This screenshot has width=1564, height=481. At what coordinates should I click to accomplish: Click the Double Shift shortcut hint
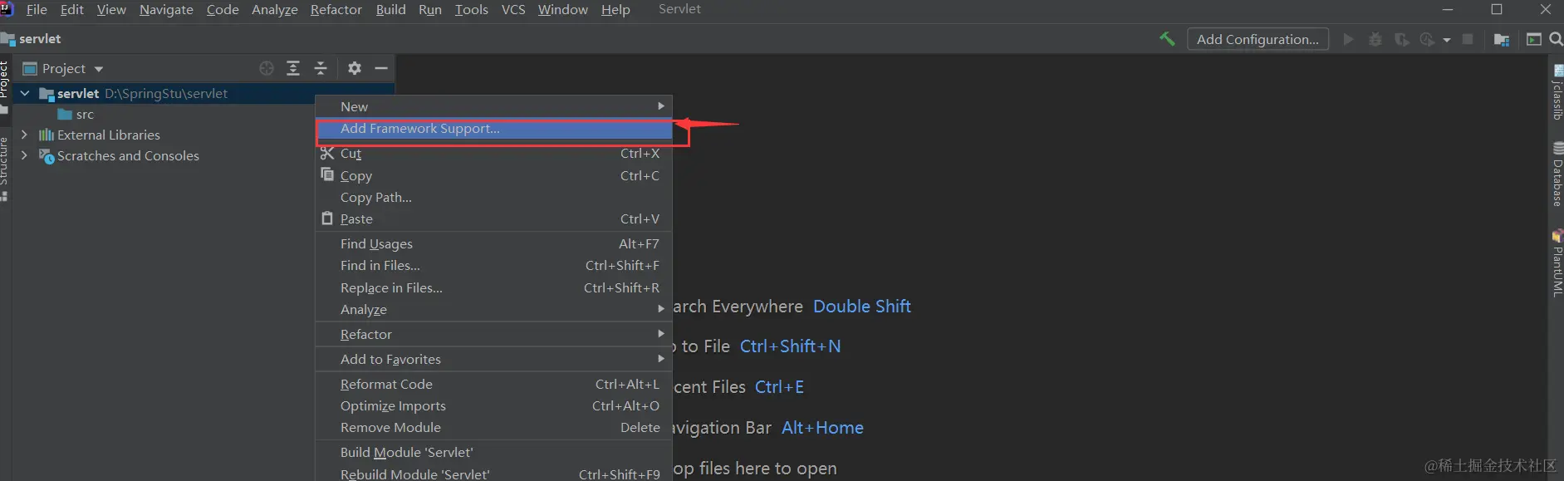862,306
